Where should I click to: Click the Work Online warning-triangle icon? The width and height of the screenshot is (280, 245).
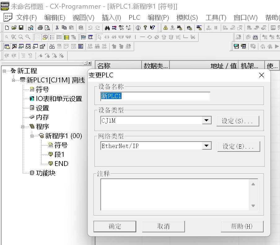[x=165, y=28]
